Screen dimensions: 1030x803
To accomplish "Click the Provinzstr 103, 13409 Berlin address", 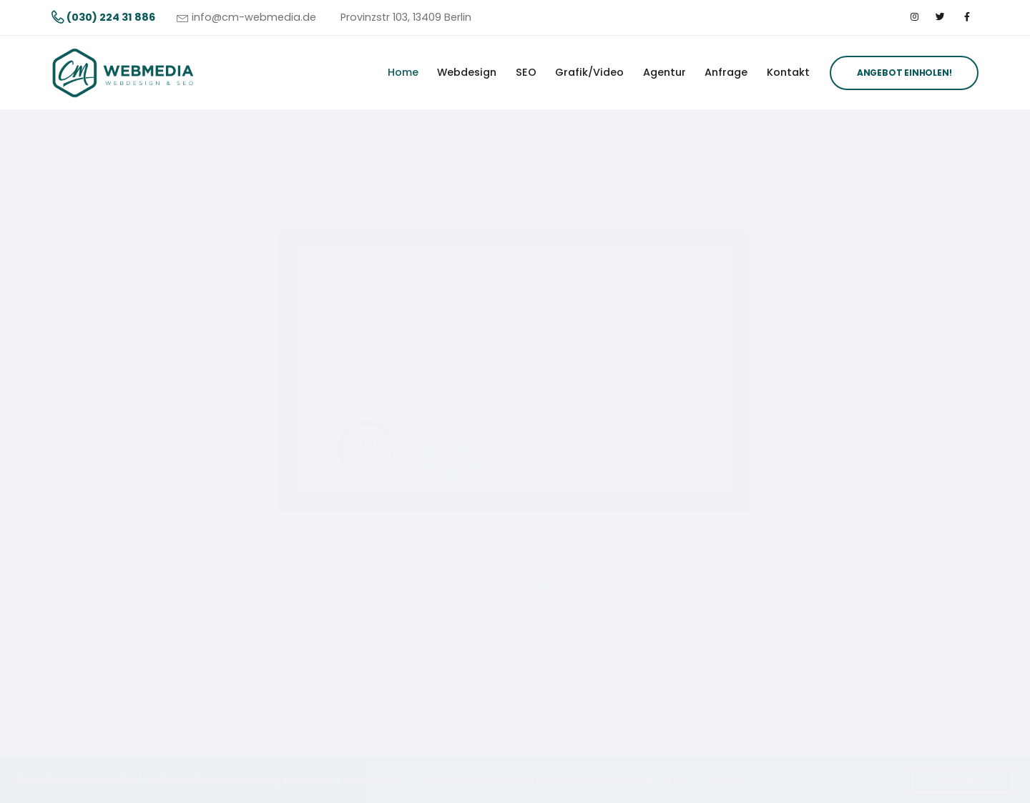I will coord(406,17).
